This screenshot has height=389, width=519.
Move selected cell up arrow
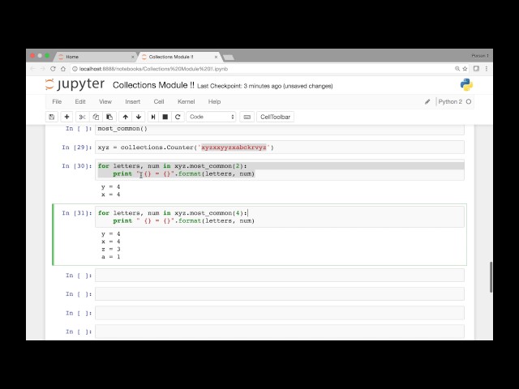coord(125,117)
